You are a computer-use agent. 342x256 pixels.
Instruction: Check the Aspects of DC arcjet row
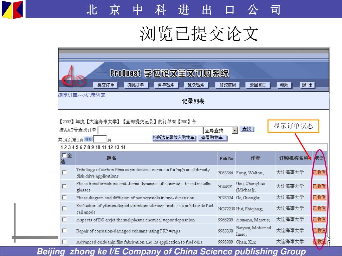tap(64, 220)
